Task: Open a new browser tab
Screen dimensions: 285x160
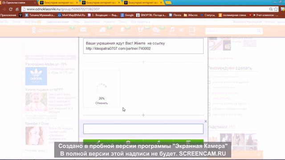Action: pyautogui.click(x=168, y=3)
